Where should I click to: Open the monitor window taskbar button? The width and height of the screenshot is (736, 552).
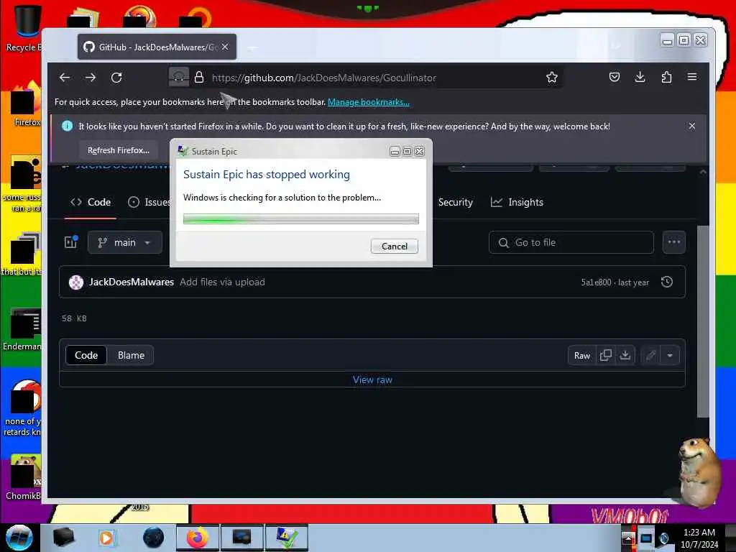click(242, 538)
